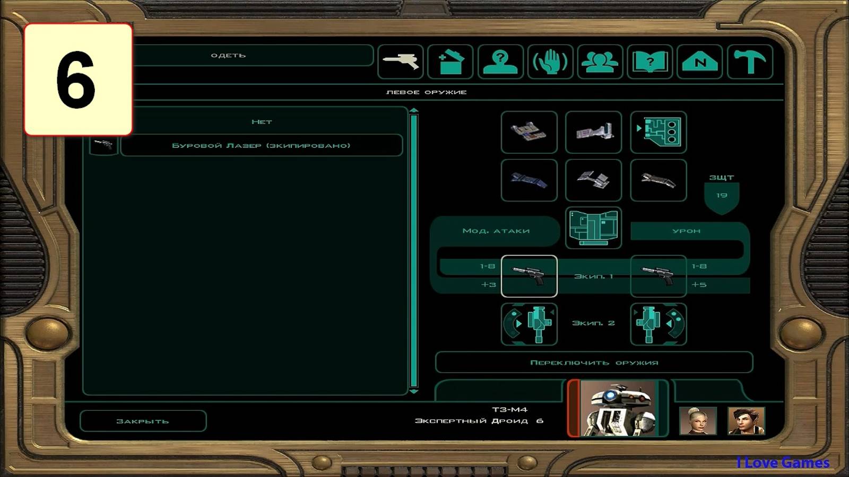Select the left Экип. 2 weapon slot
849x477 pixels.
(529, 324)
